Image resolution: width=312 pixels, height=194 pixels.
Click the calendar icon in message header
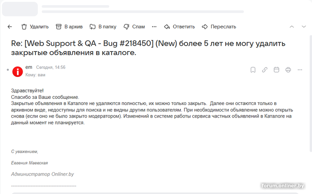pos(277,70)
